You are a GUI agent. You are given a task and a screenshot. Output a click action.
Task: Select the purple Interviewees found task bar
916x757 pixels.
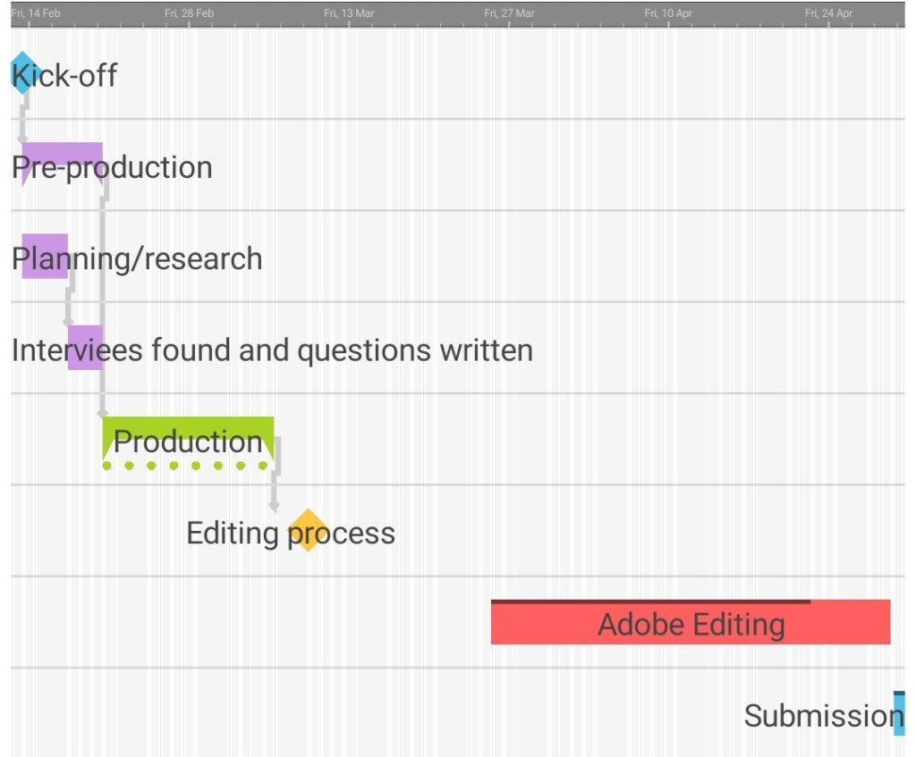click(85, 348)
